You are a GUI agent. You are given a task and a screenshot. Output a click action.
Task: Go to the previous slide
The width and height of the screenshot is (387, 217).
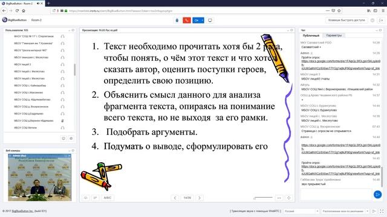175,198
